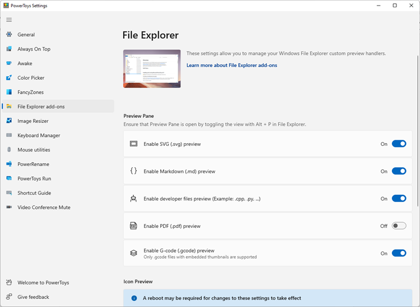Disable SVG (.svg) preview toggle
The image size is (420, 307).
[399, 144]
